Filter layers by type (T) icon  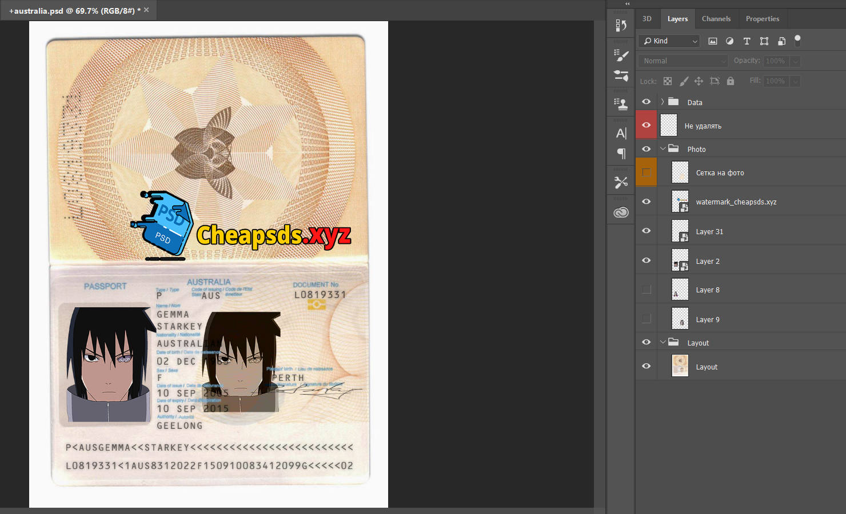coord(747,41)
